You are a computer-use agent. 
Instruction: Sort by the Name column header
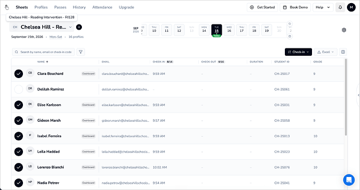(x=43, y=62)
